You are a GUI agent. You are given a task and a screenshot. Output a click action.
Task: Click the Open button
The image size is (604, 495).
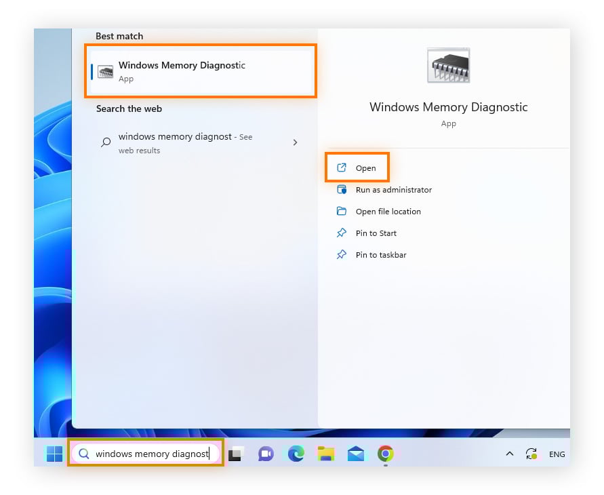tap(365, 167)
